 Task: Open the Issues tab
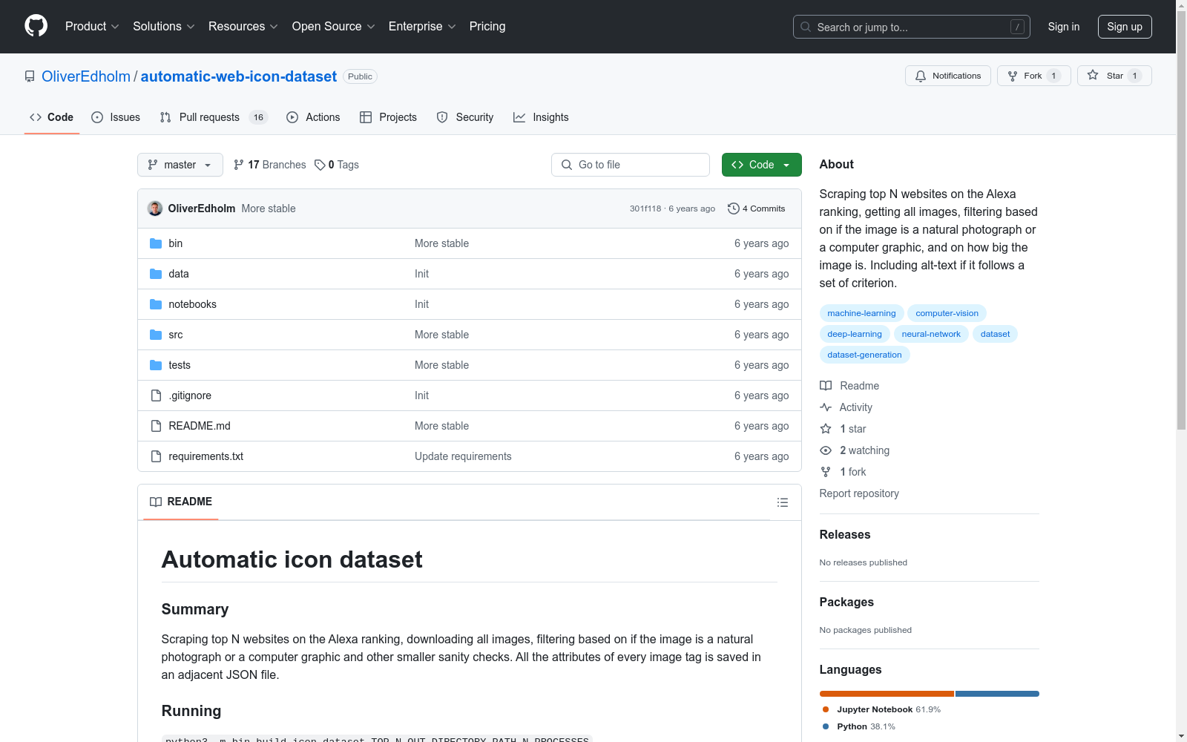(x=116, y=117)
